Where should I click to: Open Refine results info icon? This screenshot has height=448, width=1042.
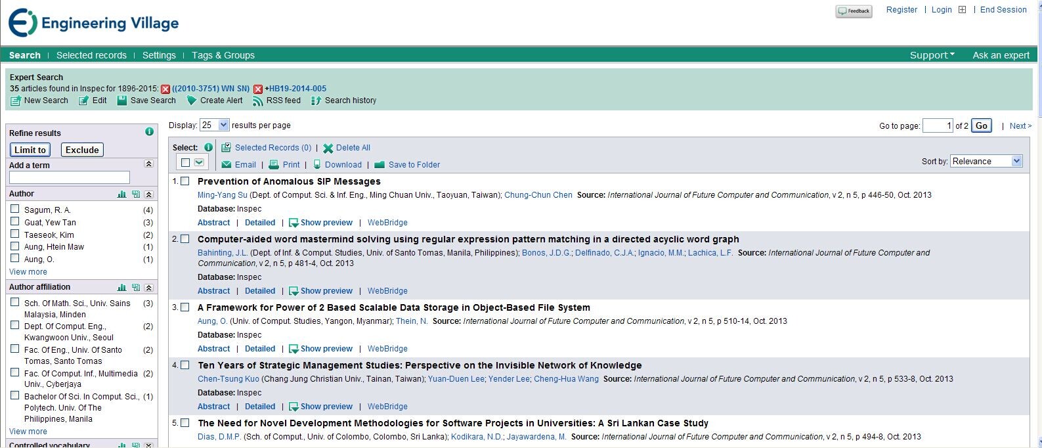point(149,132)
